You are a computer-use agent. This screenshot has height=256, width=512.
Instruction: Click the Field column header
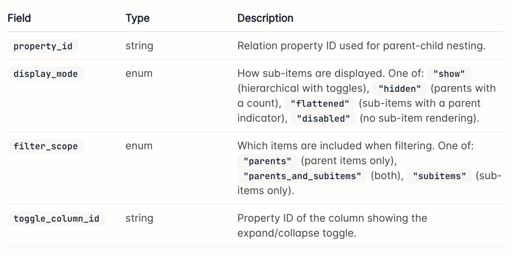pyautogui.click(x=19, y=18)
